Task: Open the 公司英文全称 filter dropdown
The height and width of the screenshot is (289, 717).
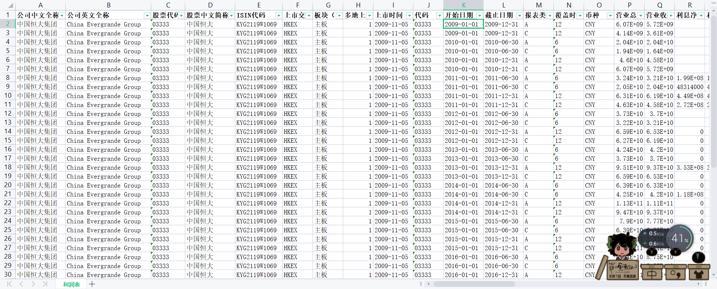Action: click(147, 15)
